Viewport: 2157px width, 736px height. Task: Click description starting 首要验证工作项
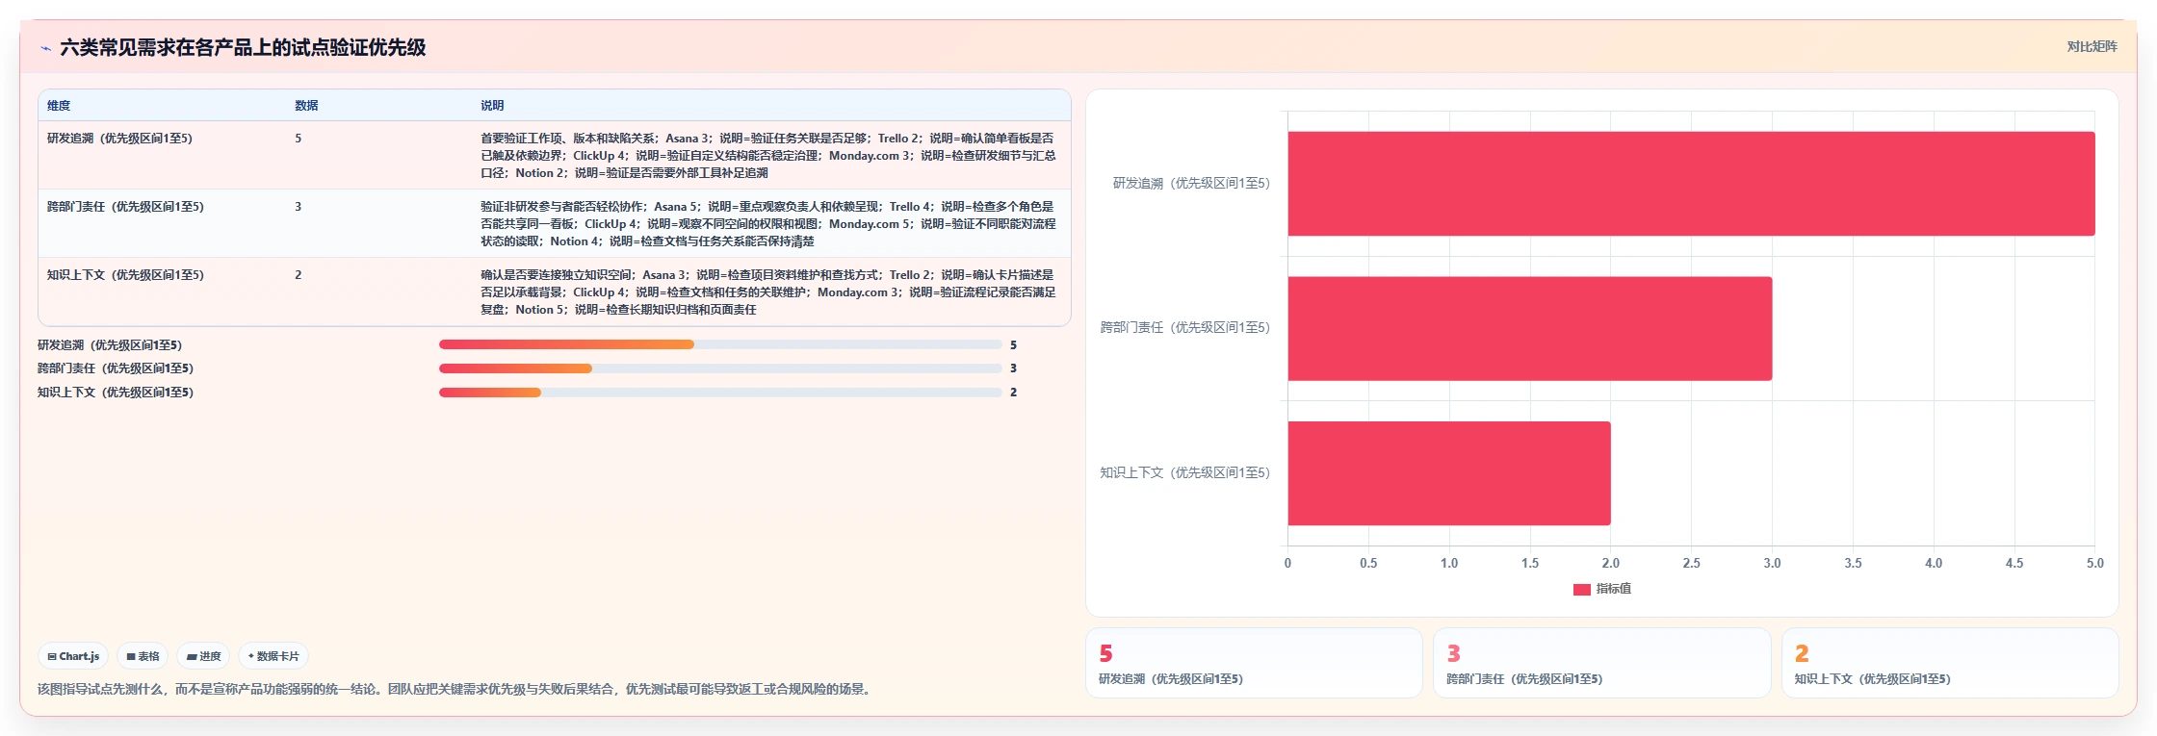[x=768, y=156]
